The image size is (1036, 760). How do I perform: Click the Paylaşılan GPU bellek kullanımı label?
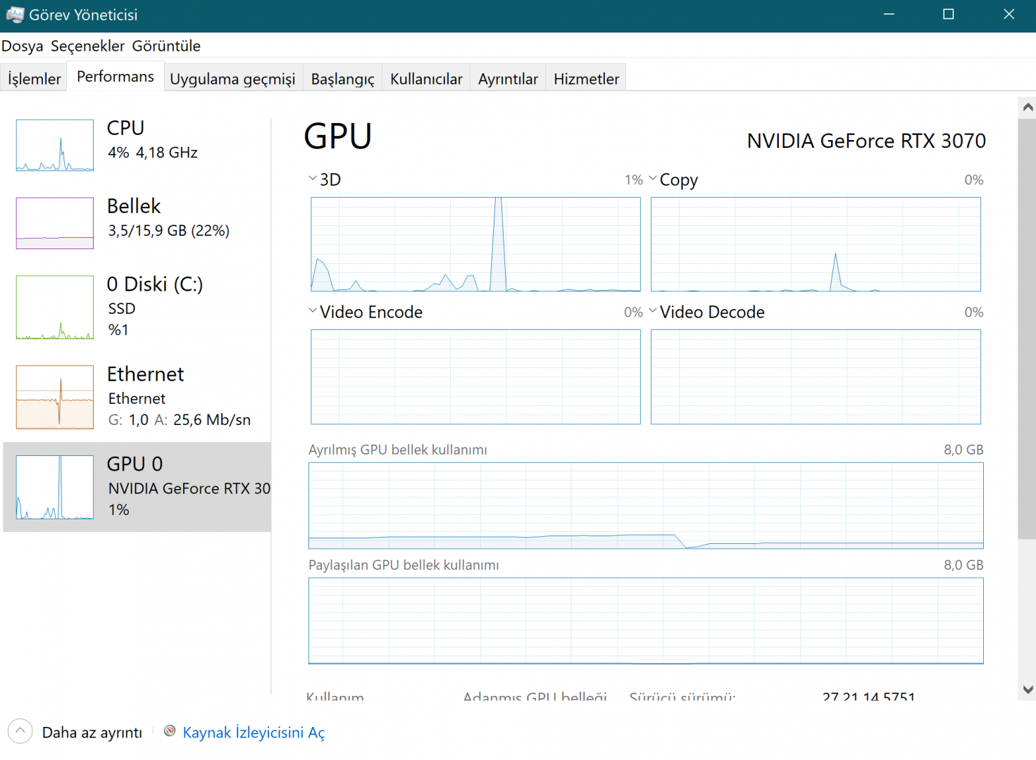[x=404, y=566]
